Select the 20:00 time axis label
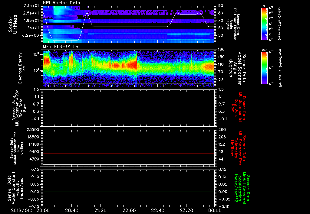 (x=43, y=210)
